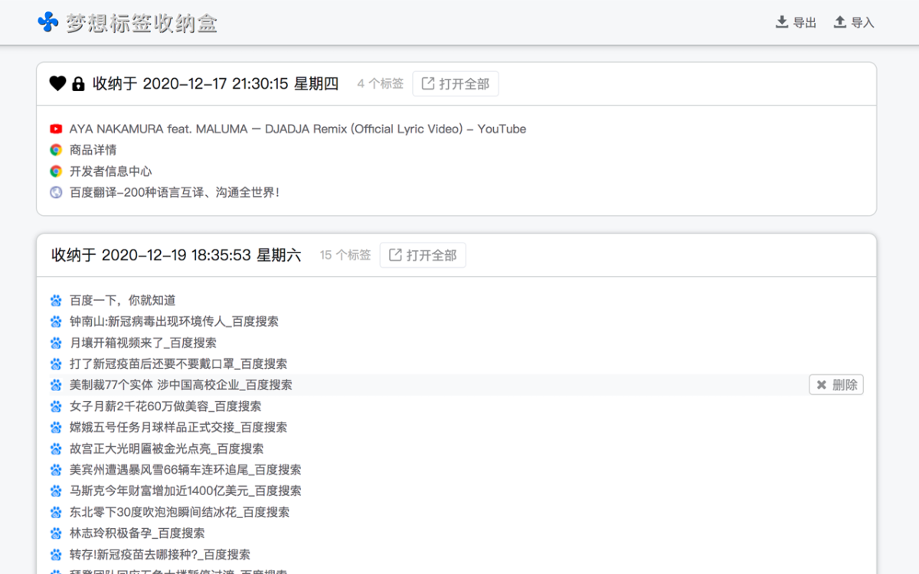Image resolution: width=919 pixels, height=574 pixels.
Task: Click the YouTube icon beside AYA NAKAMURA
Action: [x=56, y=129]
